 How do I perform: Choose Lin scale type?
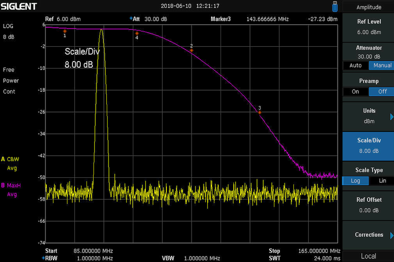(x=382, y=181)
